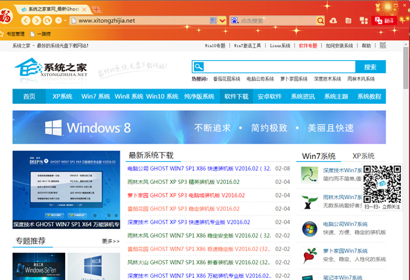Click the small QR icon beside 帮助
This screenshot has width=410, height=280.
coord(383,46)
